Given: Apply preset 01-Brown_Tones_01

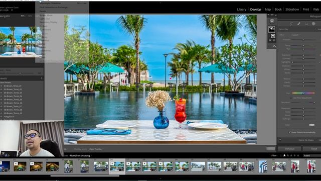Looking at the screenshot, I should (x=13, y=86).
